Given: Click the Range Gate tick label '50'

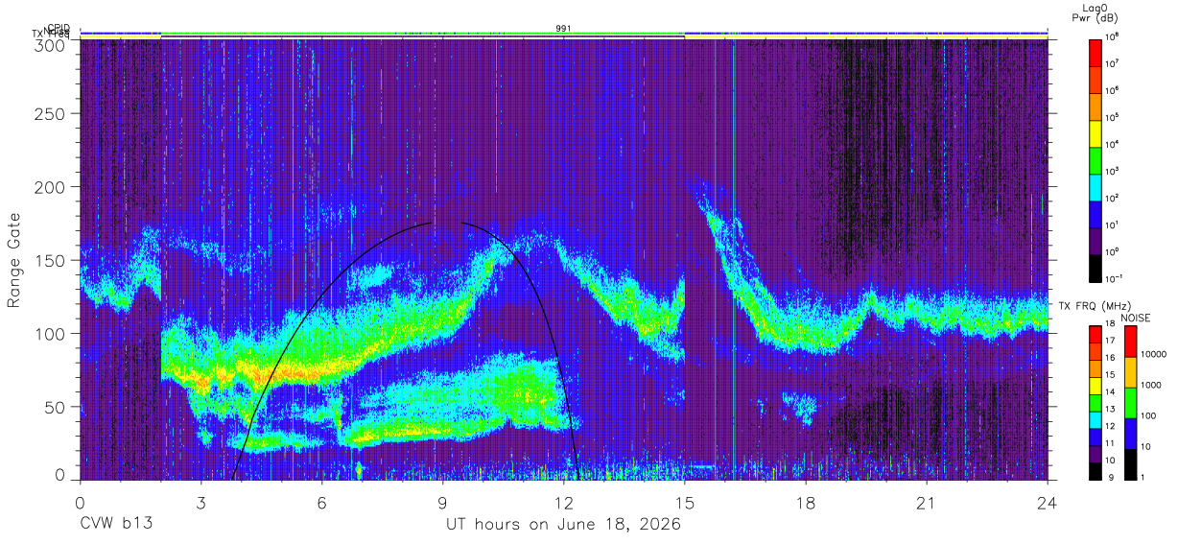Looking at the screenshot, I should tap(55, 407).
